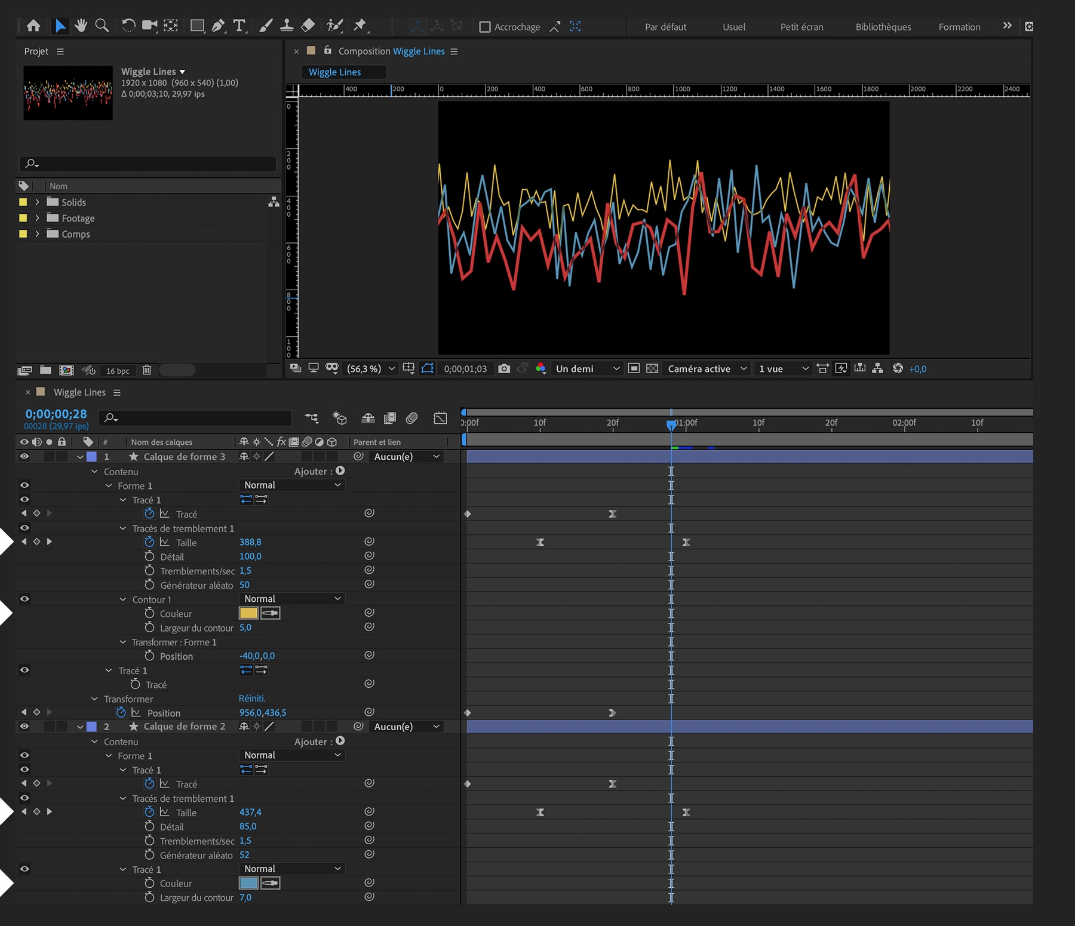The width and height of the screenshot is (1075, 926).
Task: Click the yellow Couleur swatch
Action: (x=248, y=613)
